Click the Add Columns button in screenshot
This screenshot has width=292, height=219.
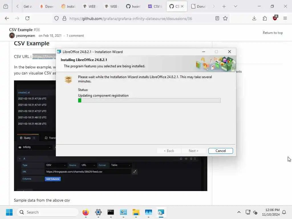[53, 179]
